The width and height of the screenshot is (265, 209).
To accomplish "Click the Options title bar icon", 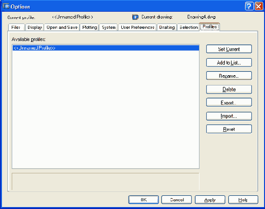I will click(6, 6).
